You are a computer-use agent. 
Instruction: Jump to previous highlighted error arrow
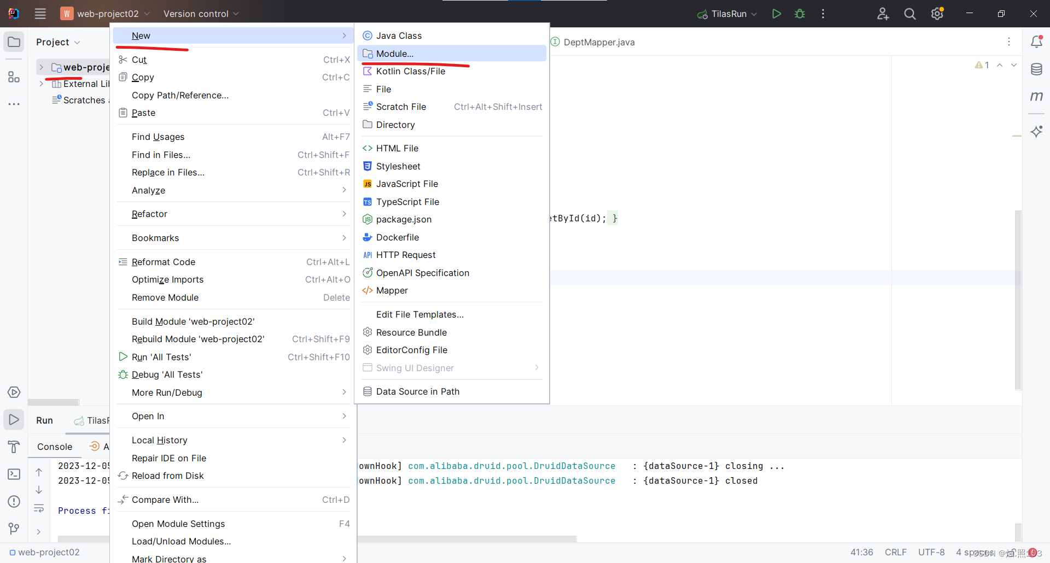[1000, 65]
